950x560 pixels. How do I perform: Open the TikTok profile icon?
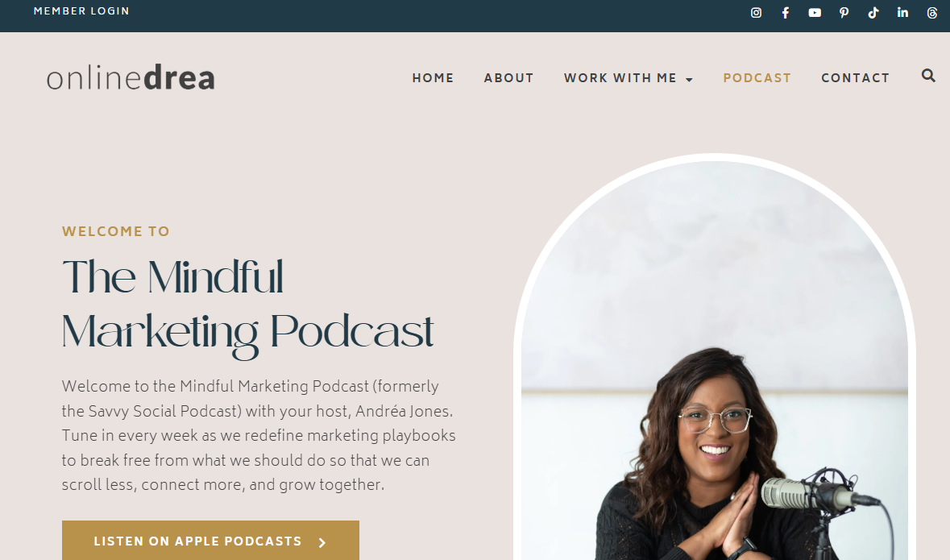click(873, 13)
